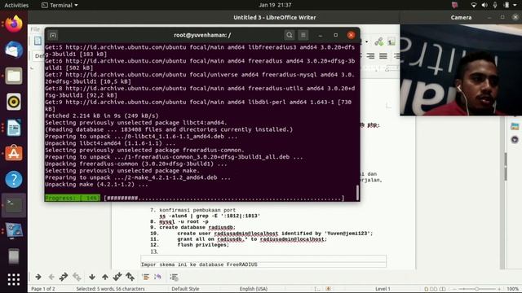
Task: Click English (USA) language status field
Action: [254, 289]
